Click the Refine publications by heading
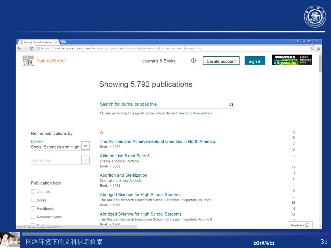 point(52,133)
